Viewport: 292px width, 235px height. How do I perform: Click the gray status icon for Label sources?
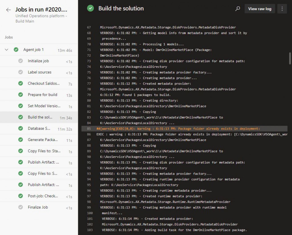pyautogui.click(x=21, y=72)
